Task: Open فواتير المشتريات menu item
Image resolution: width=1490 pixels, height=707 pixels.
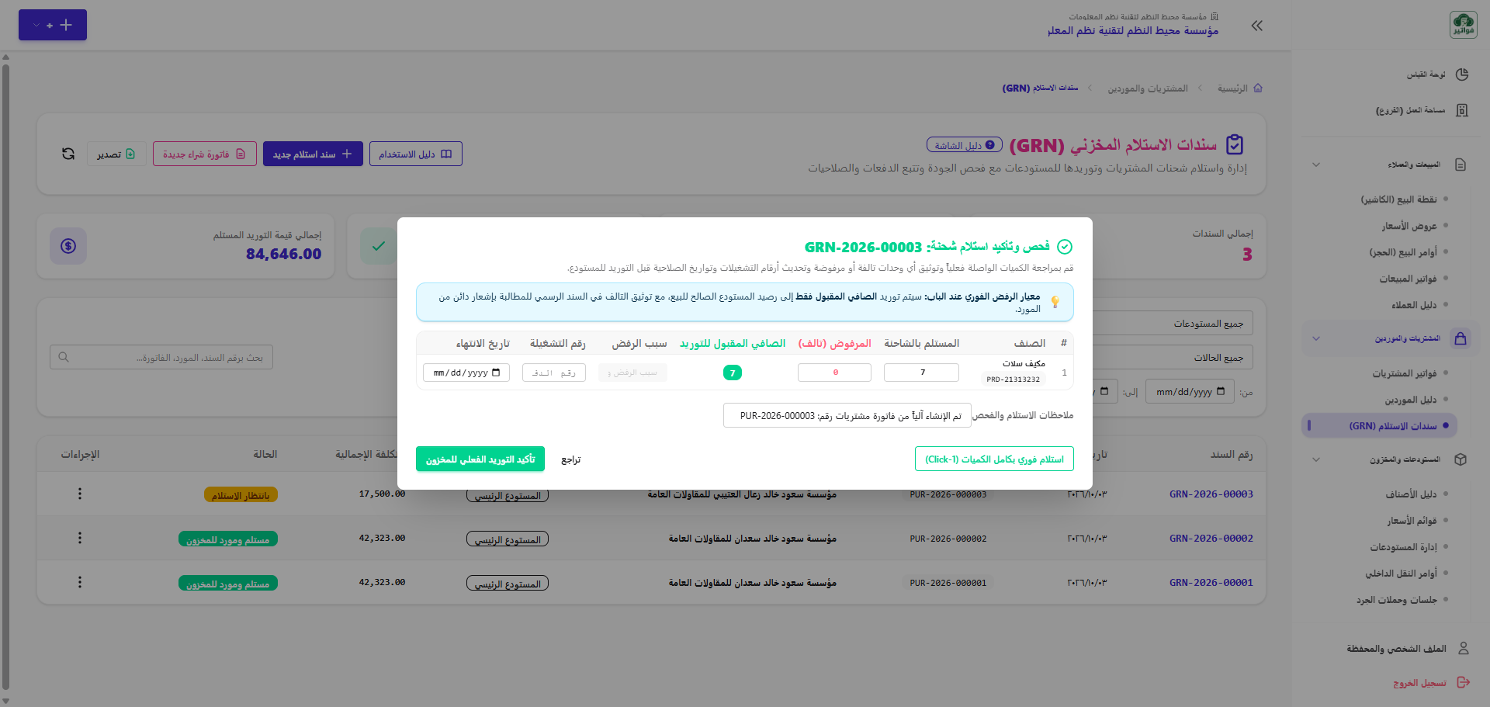Action: (1405, 373)
